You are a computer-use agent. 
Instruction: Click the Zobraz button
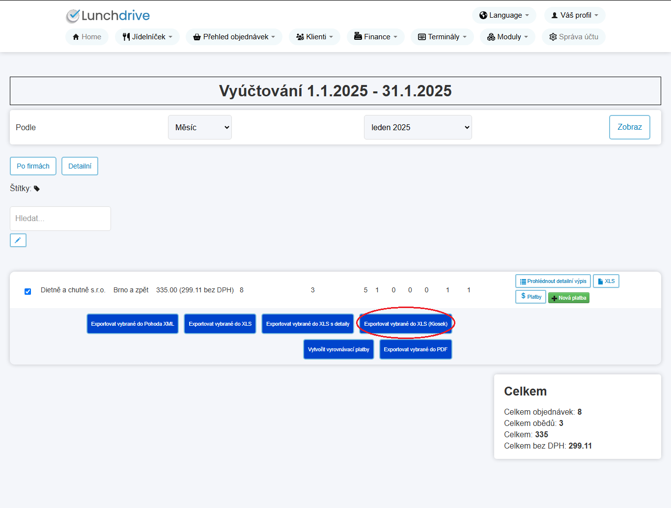[x=630, y=127]
